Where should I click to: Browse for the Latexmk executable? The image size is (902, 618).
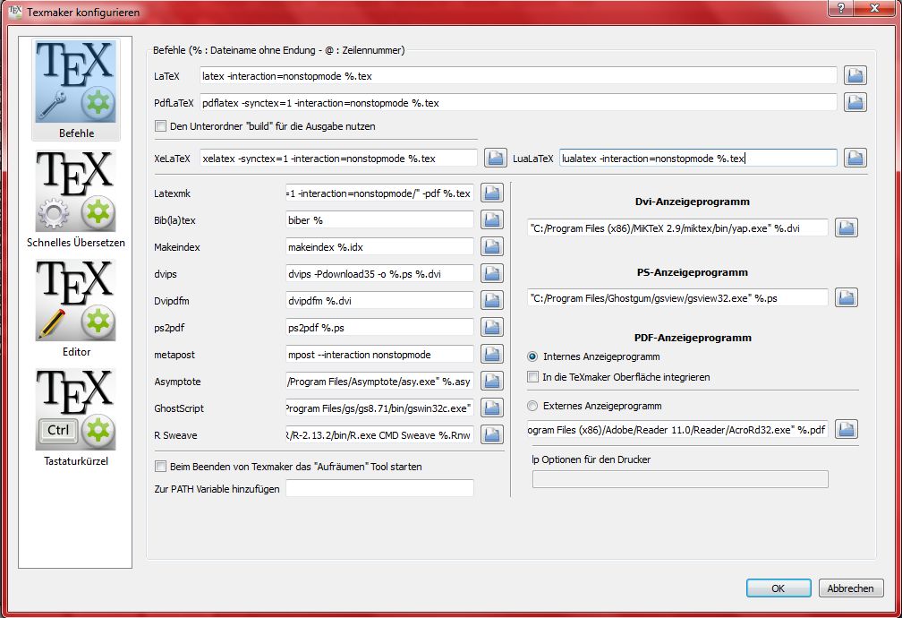point(492,193)
